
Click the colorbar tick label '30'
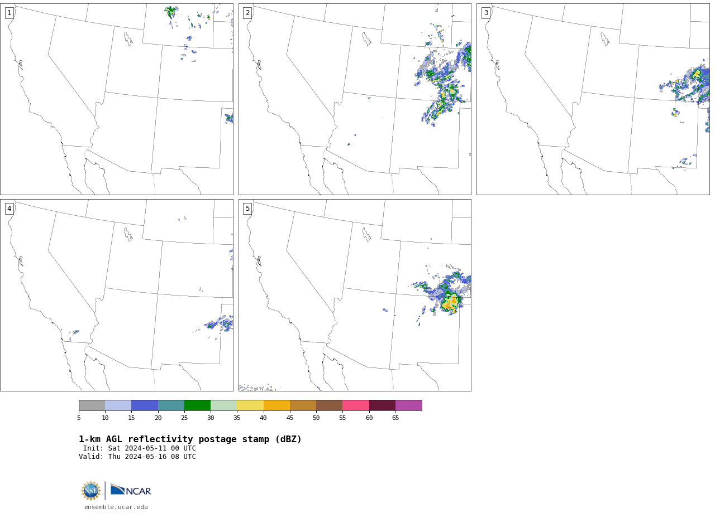tap(211, 418)
